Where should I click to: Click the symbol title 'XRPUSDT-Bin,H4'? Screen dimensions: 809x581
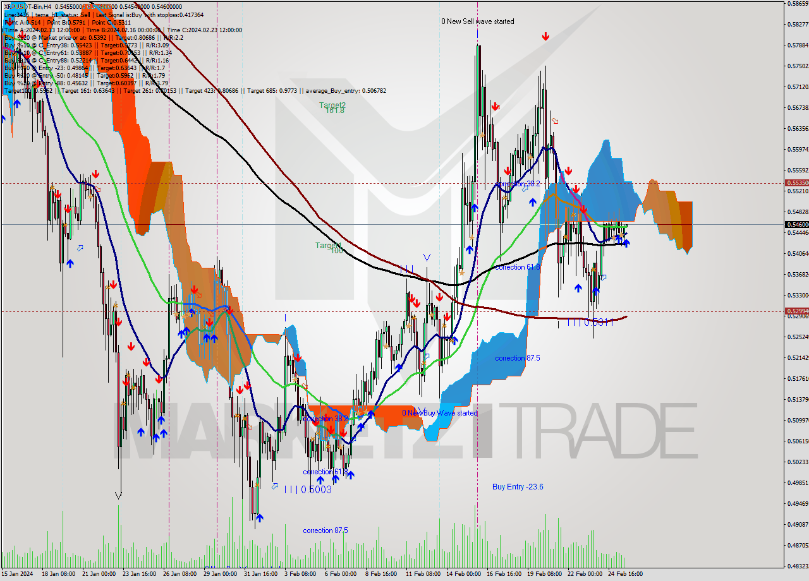pos(28,6)
